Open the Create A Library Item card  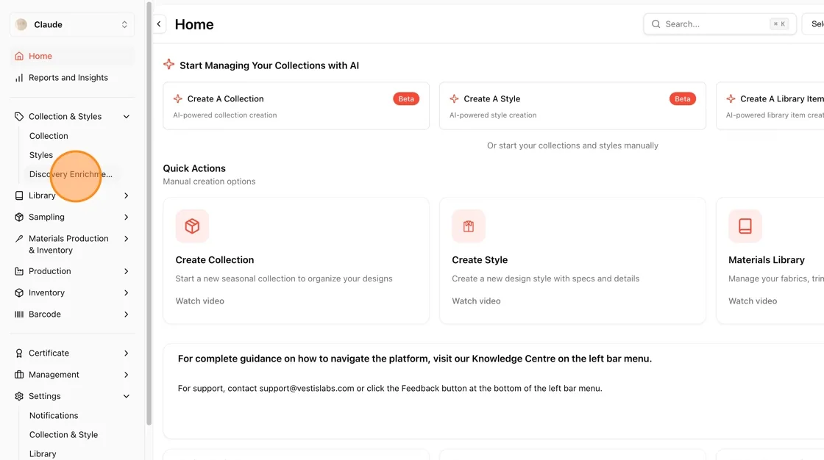770,106
